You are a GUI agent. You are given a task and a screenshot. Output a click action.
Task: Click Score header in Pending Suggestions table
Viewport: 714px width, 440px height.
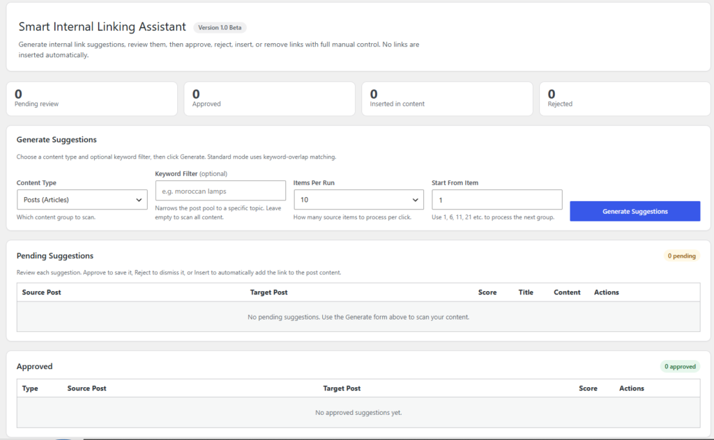pos(487,292)
